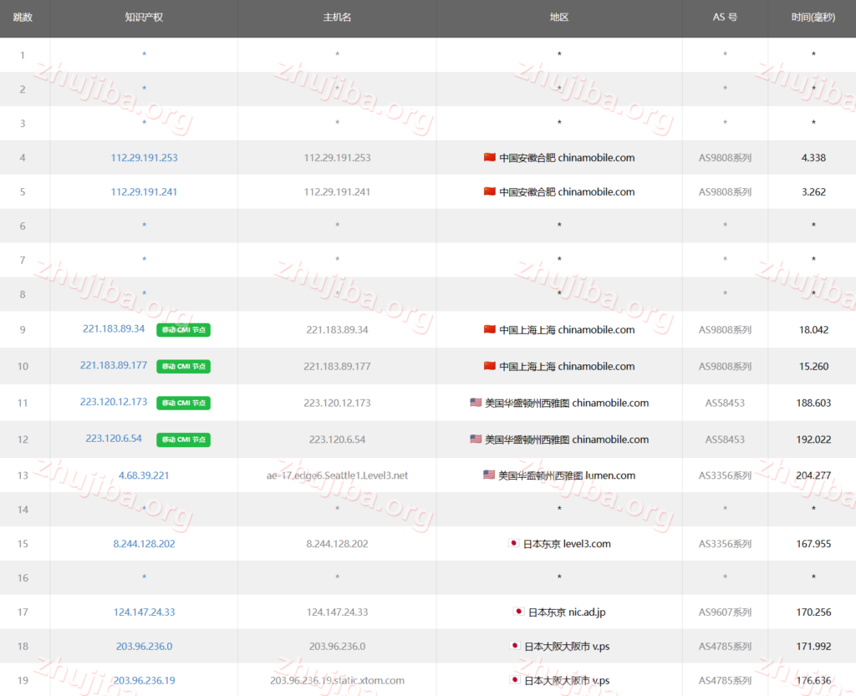
Task: Click the Japan flag beside nic.ad.jp
Action: click(518, 612)
